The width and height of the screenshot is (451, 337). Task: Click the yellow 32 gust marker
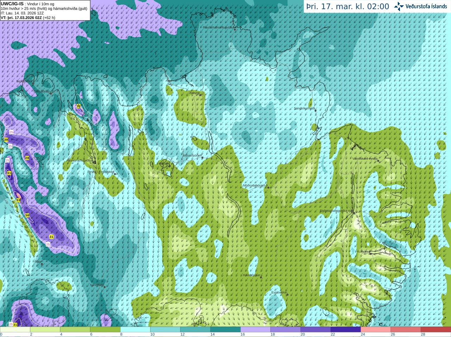click(79, 106)
